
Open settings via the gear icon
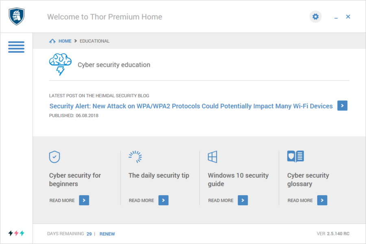point(315,17)
